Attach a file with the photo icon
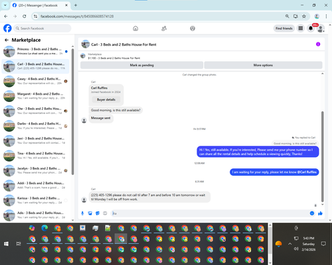Image resolution: width=332 pixels, height=265 pixels. pyautogui.click(x=90, y=213)
